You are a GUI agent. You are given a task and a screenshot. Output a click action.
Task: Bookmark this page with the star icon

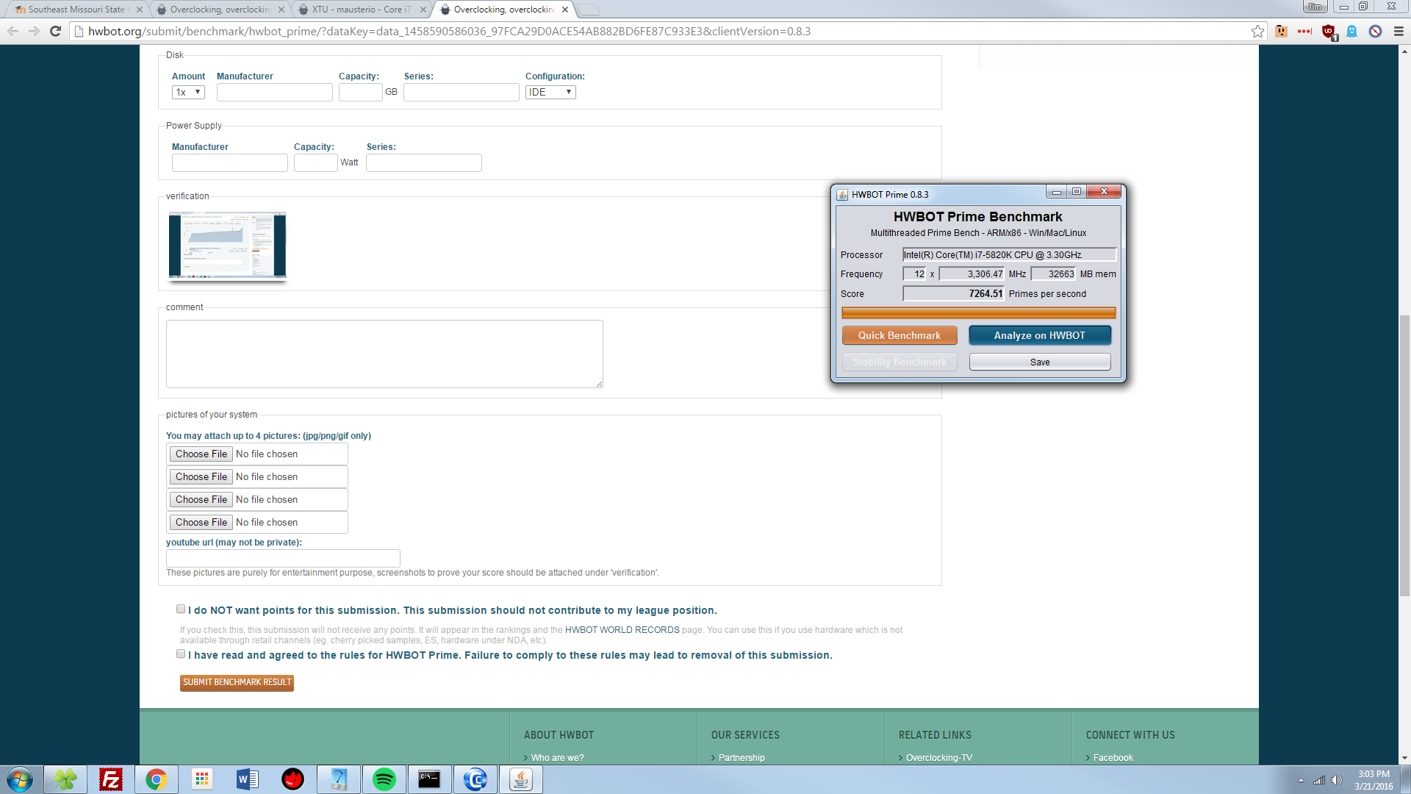tap(1257, 31)
